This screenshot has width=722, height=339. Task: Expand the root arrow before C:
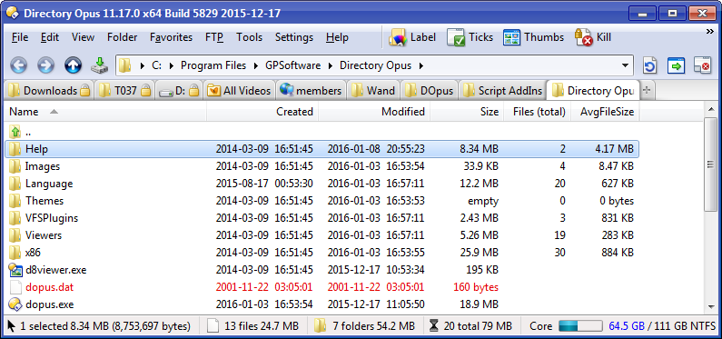(143, 65)
